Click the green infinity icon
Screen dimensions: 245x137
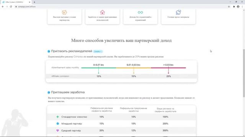click(140, 12)
